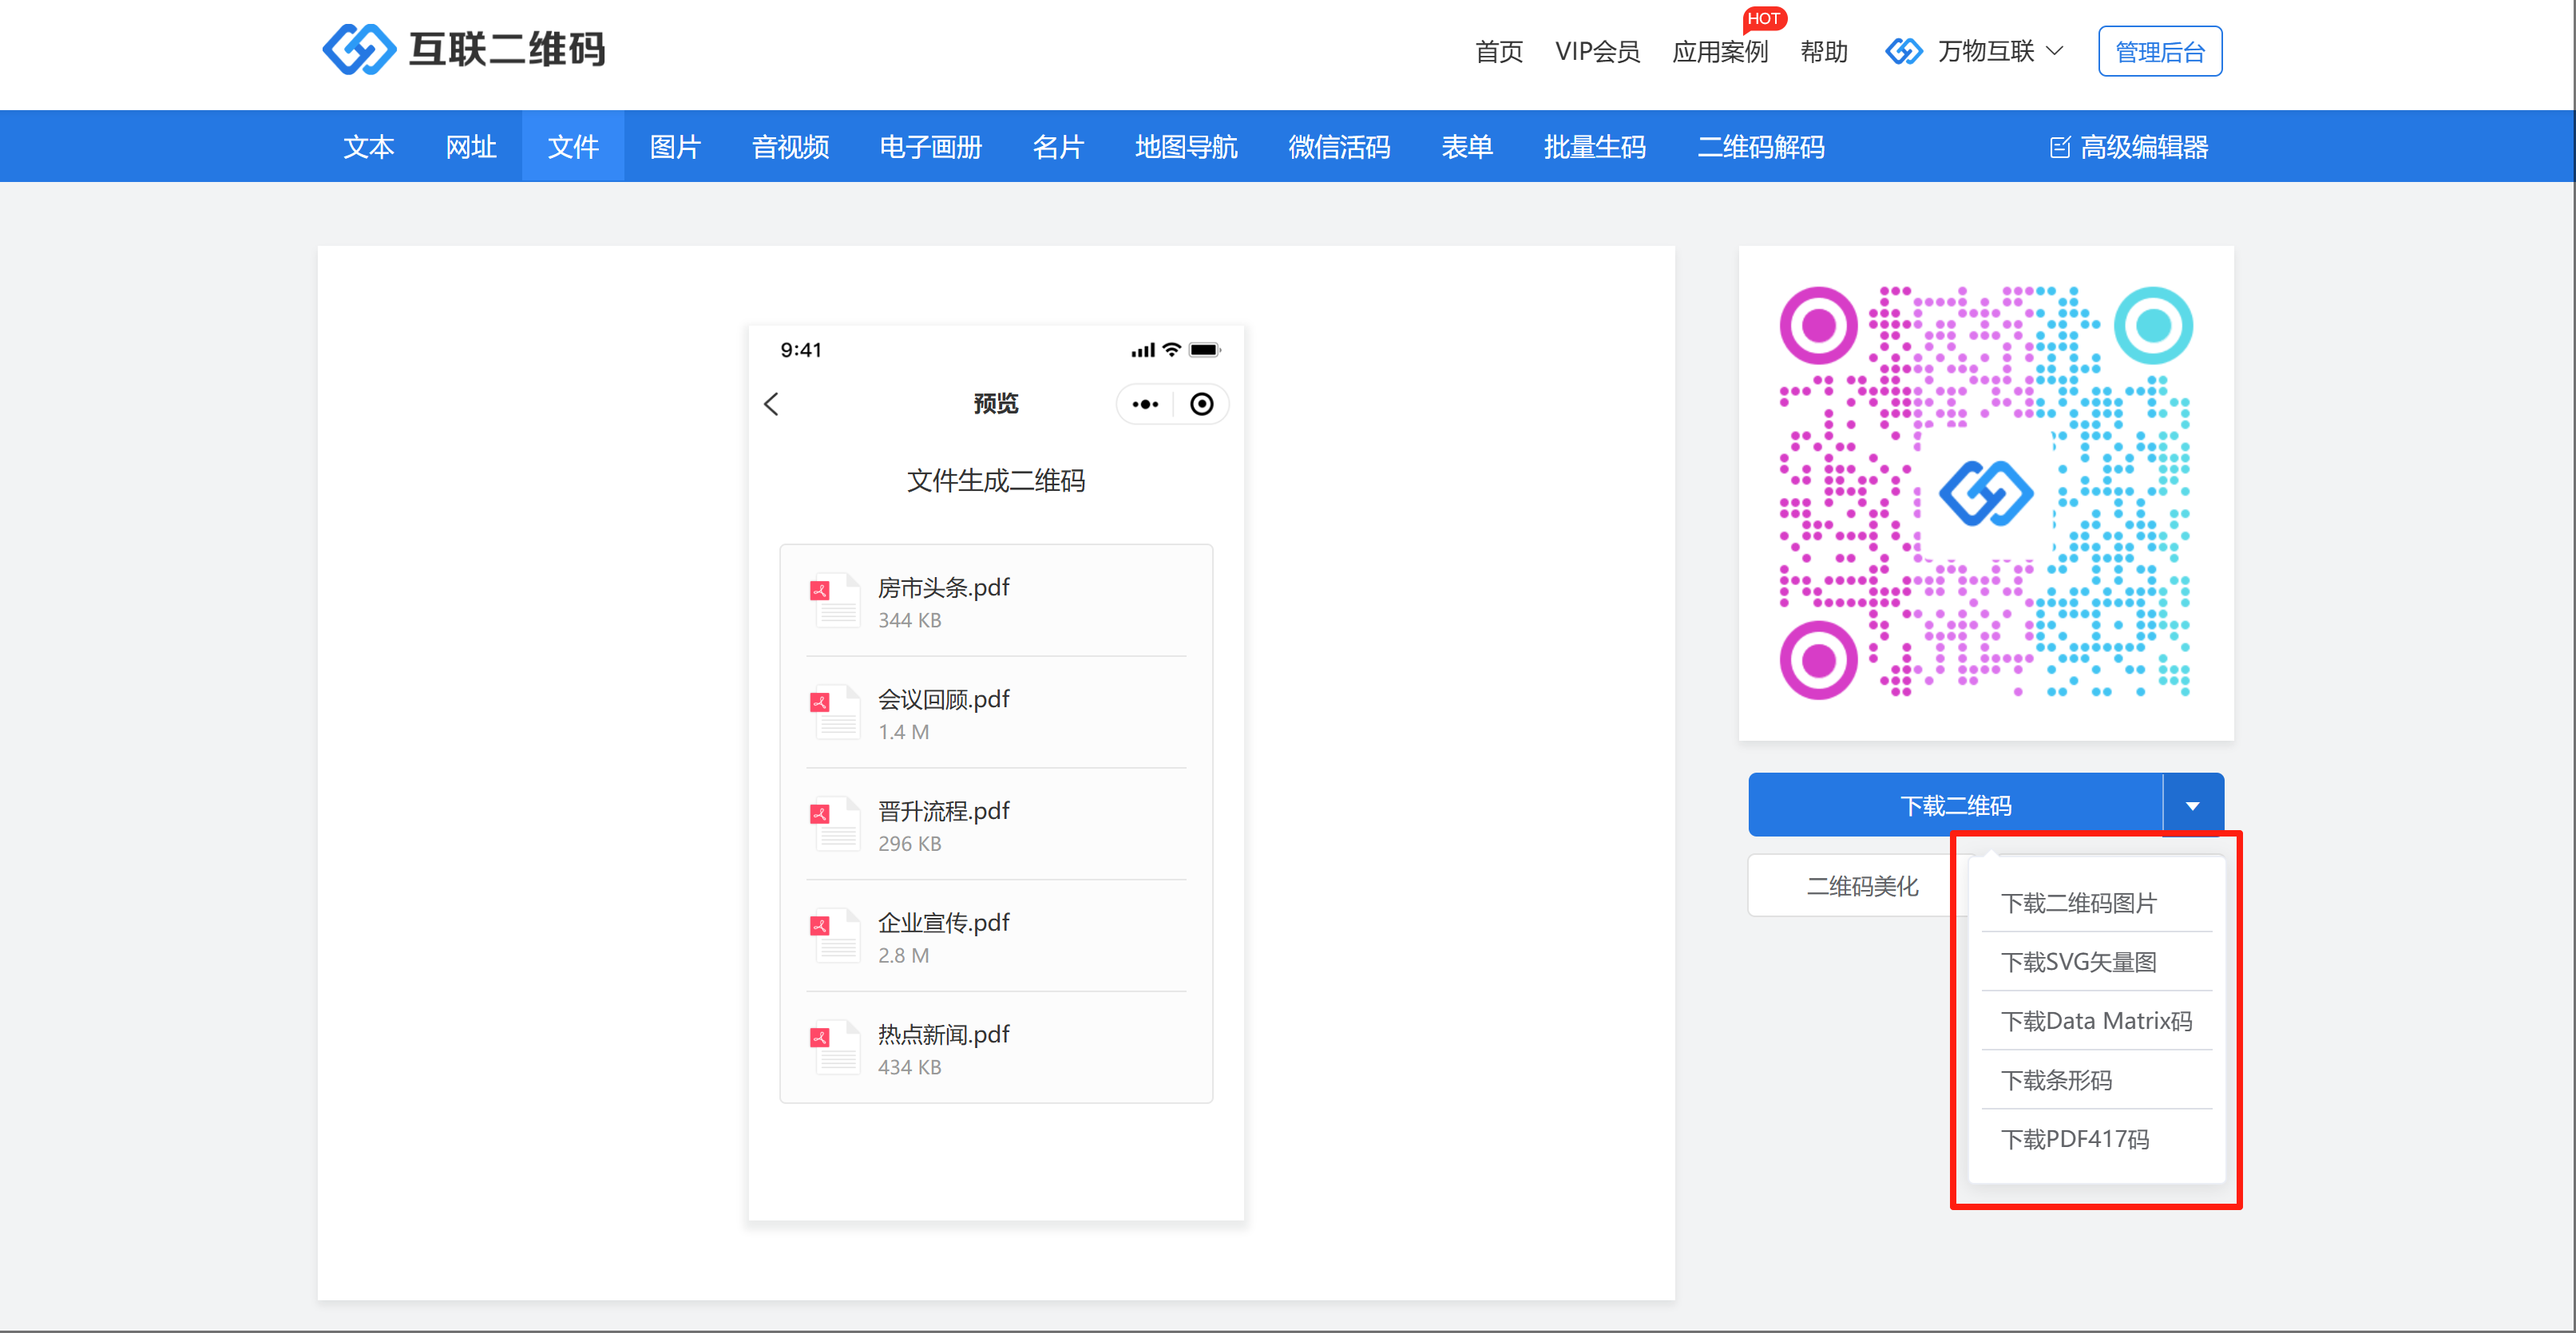Screen dimensions: 2576x1333
Task: Click the 万物互联 chain-link icon
Action: coord(1904,51)
